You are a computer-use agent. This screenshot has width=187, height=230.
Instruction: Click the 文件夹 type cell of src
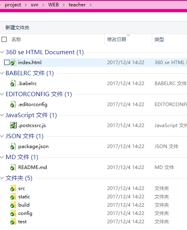pos(162,188)
